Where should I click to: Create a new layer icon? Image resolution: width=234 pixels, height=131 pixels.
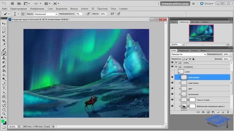[x=223, y=112]
